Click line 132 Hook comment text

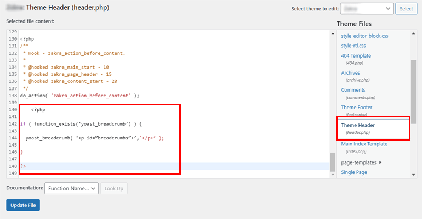(x=74, y=53)
